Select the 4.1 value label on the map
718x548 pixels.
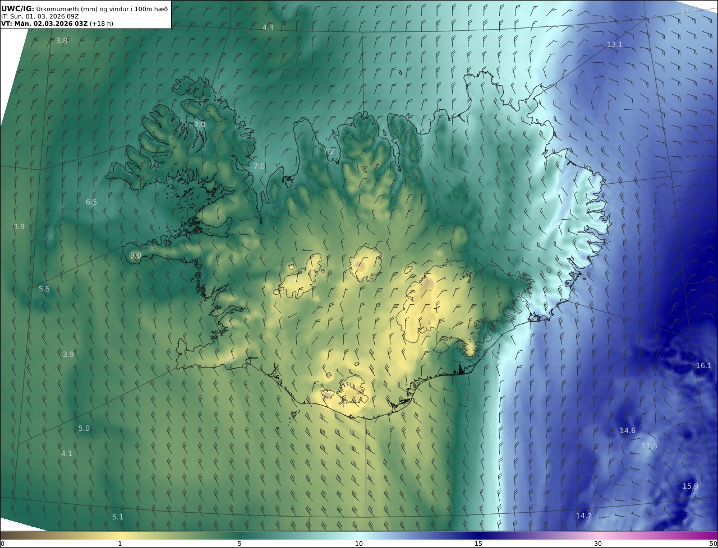tap(66, 453)
